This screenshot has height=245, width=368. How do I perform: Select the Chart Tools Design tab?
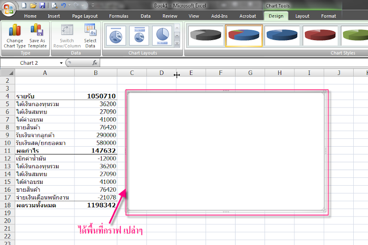276,16
